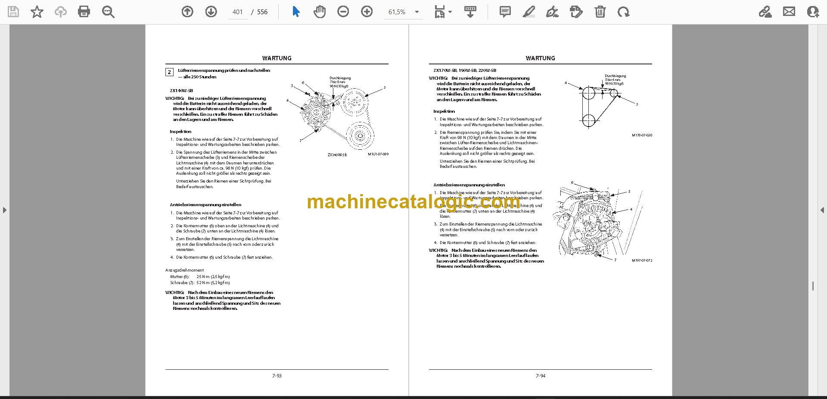827x399 pixels.
Task: Bookmark this document with the star icon
Action: pos(37,12)
